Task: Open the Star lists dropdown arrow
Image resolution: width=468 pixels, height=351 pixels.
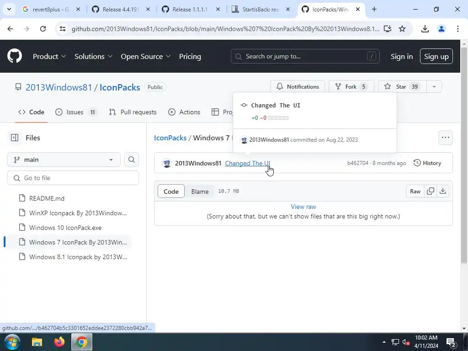Action: (434, 86)
